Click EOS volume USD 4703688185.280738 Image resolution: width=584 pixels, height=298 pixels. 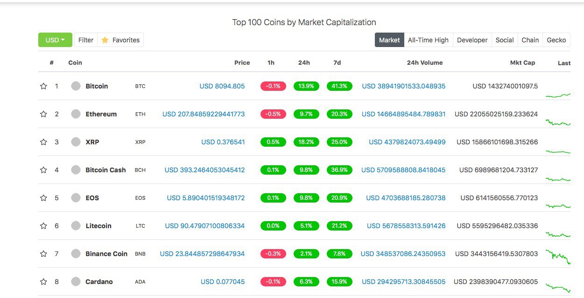(406, 198)
